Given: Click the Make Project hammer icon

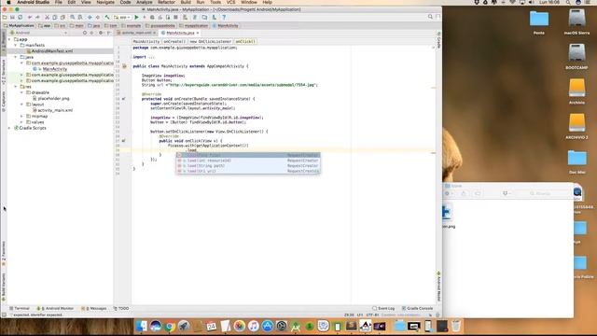Looking at the screenshot, I should point(107,17).
